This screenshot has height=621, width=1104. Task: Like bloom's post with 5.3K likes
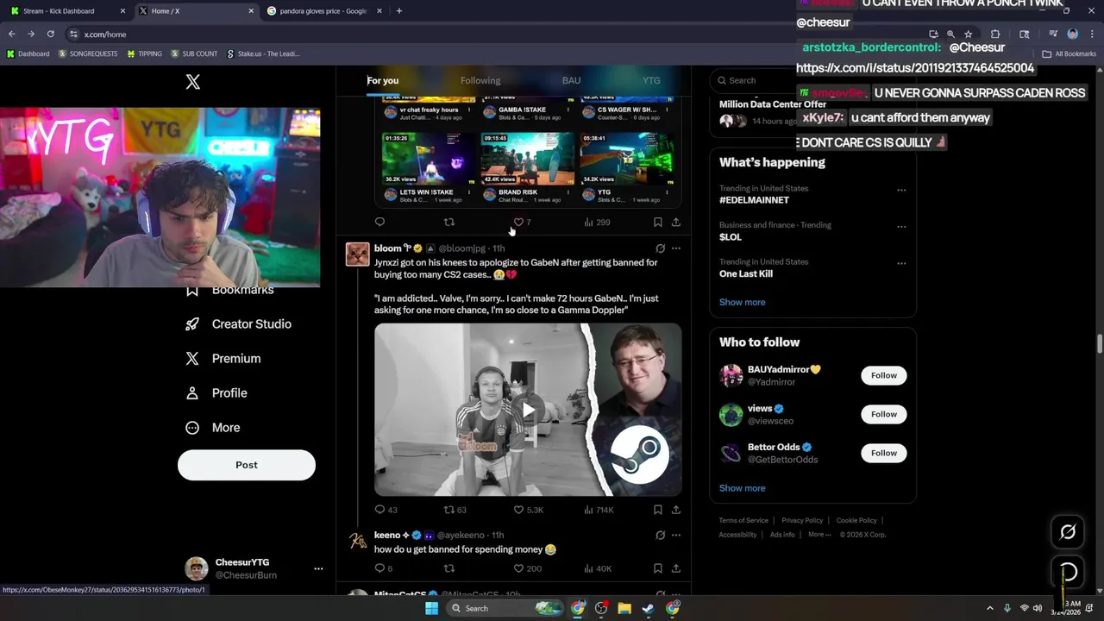[x=528, y=510]
